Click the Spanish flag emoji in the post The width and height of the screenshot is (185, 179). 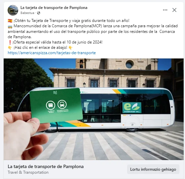[x=10, y=21]
